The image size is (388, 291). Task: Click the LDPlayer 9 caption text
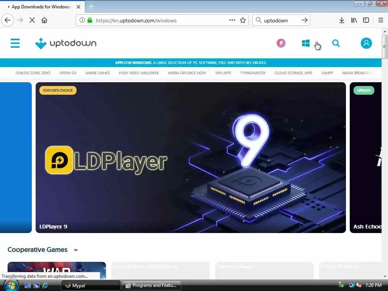pos(53,227)
